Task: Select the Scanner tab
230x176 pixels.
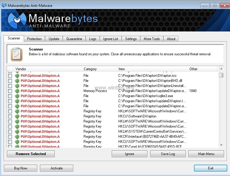Action: pos(14,38)
